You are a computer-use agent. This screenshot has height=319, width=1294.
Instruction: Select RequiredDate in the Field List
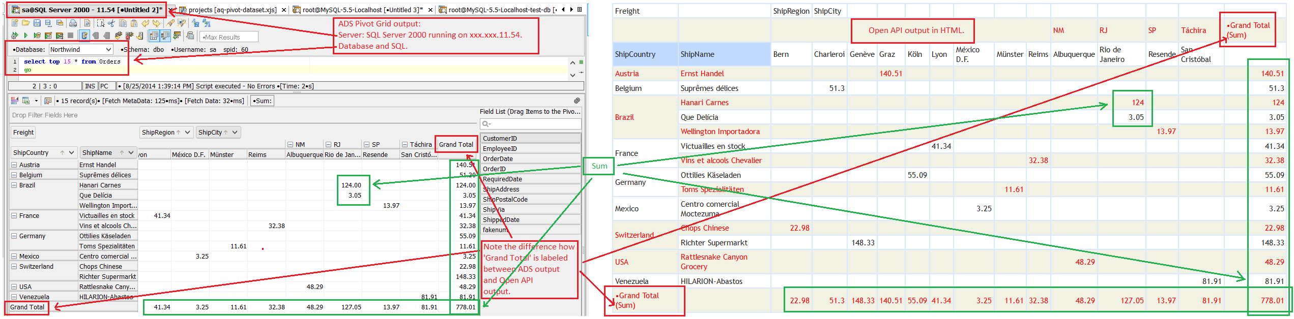[x=531, y=179]
